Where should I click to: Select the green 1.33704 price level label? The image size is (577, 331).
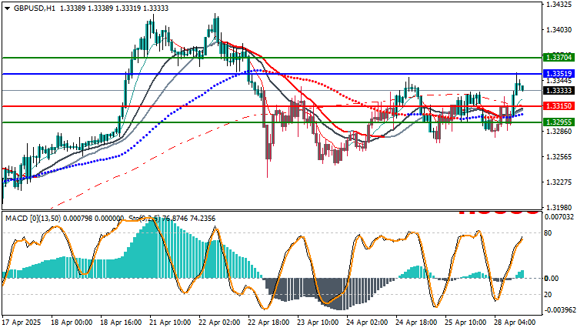pos(559,58)
